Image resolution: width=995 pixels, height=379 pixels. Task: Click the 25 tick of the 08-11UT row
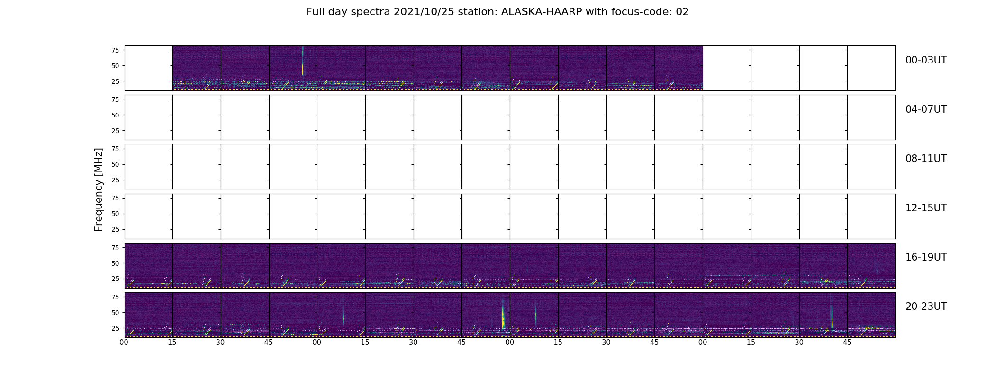point(115,180)
